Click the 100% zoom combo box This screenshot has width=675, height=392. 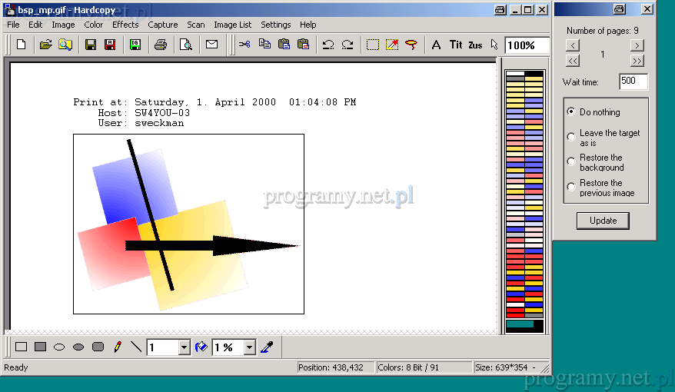[526, 45]
